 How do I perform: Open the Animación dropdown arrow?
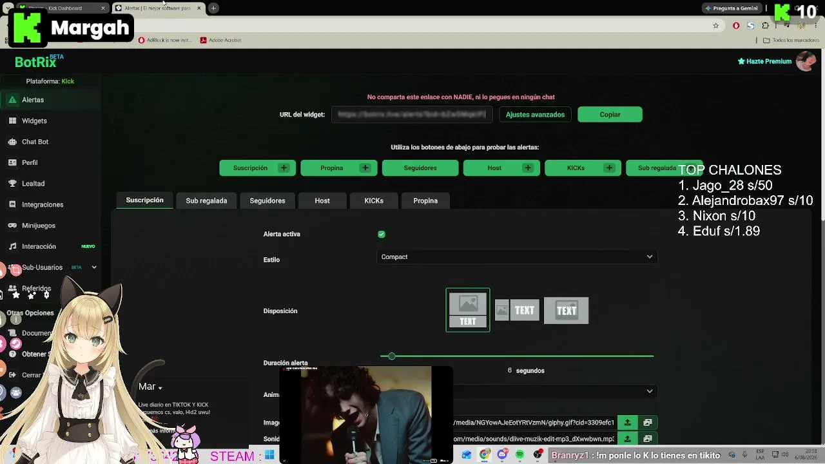tap(650, 391)
